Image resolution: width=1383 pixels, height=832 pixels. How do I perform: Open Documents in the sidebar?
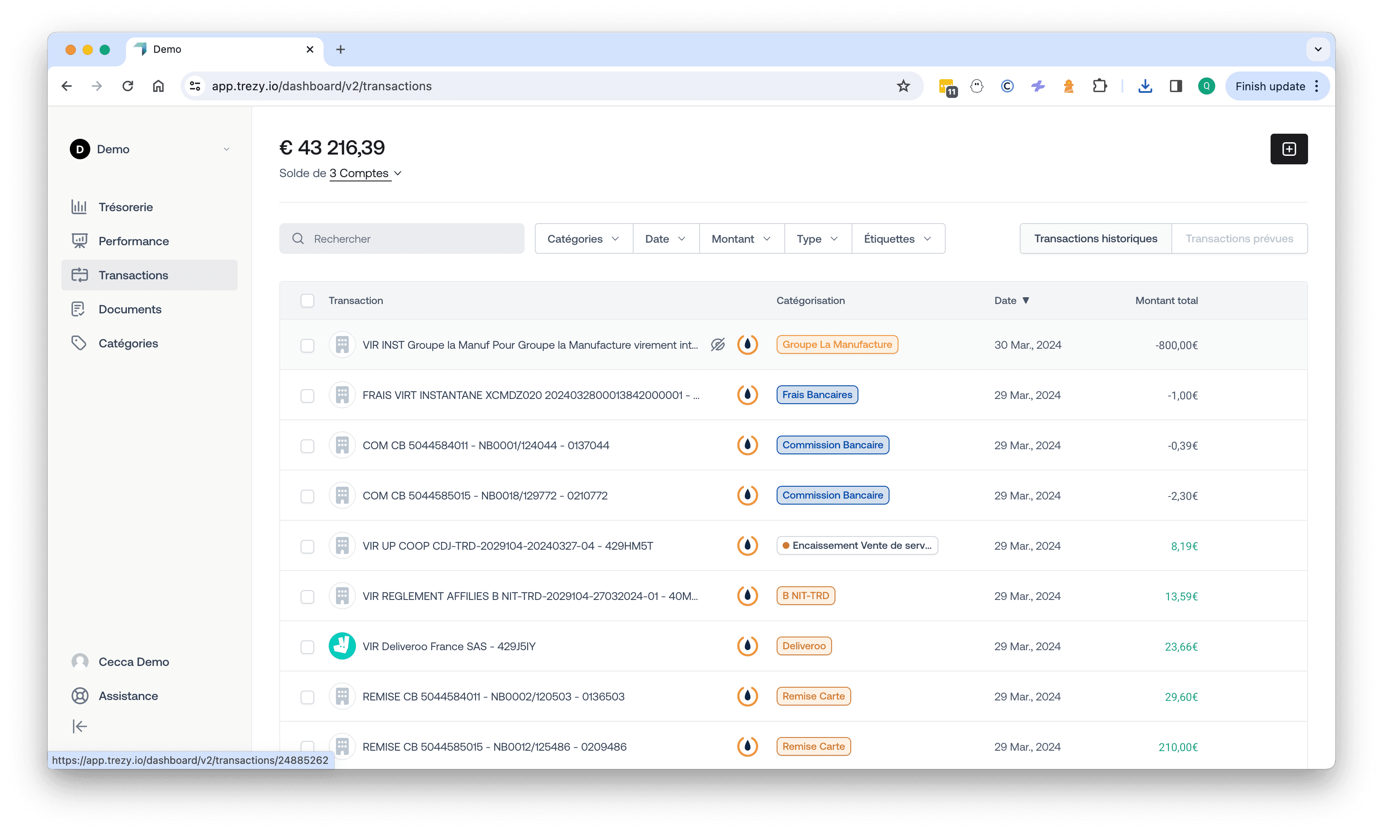129,310
